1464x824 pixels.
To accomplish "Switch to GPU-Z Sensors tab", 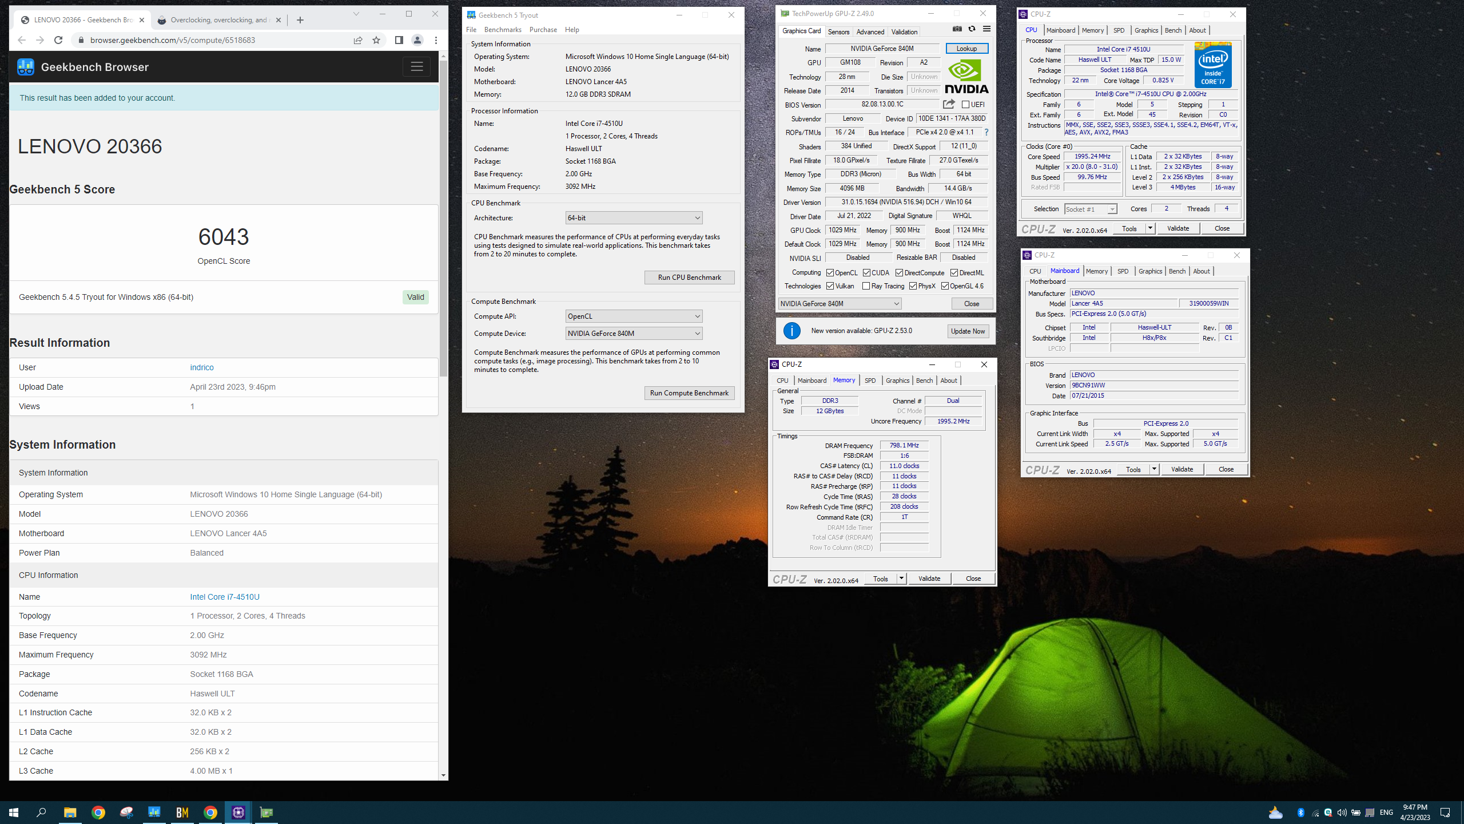I will [x=838, y=32].
